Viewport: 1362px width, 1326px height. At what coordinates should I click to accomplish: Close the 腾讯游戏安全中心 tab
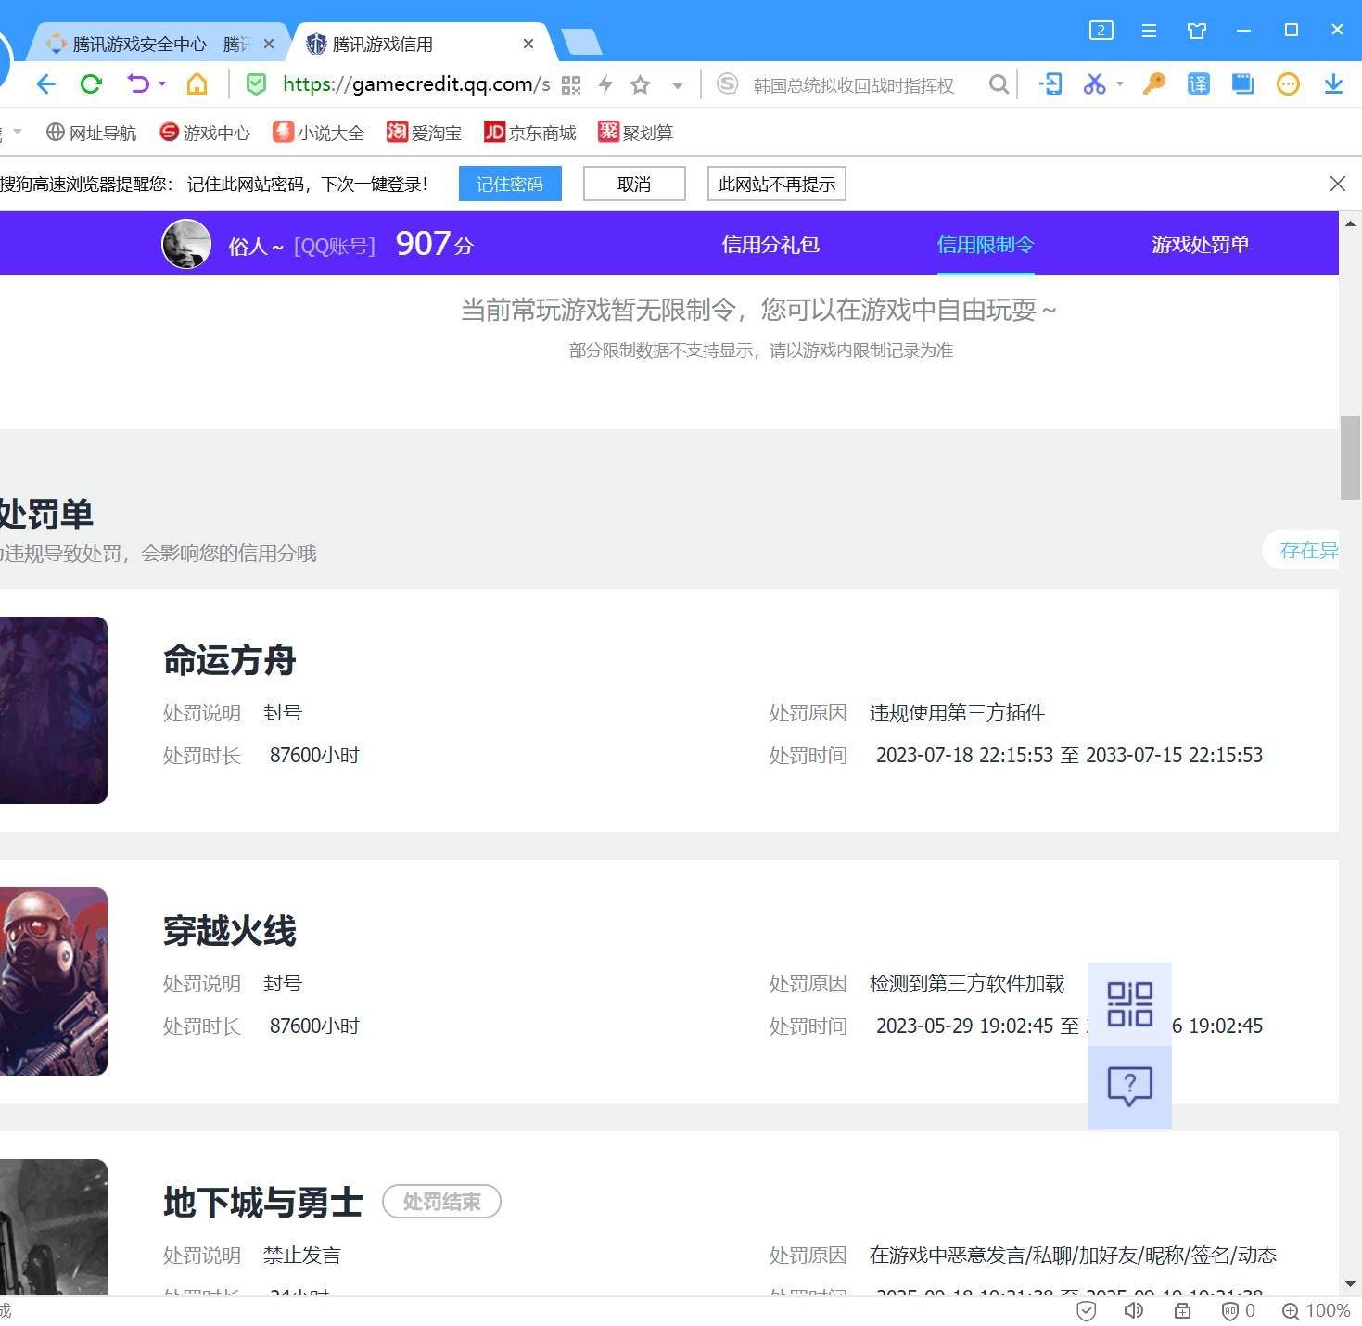269,44
